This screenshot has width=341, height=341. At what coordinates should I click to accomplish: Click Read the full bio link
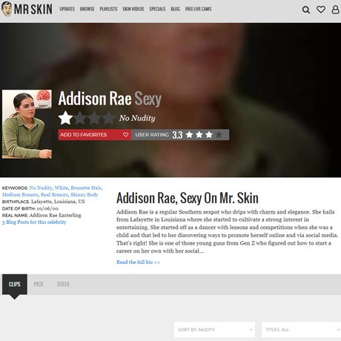(x=138, y=262)
